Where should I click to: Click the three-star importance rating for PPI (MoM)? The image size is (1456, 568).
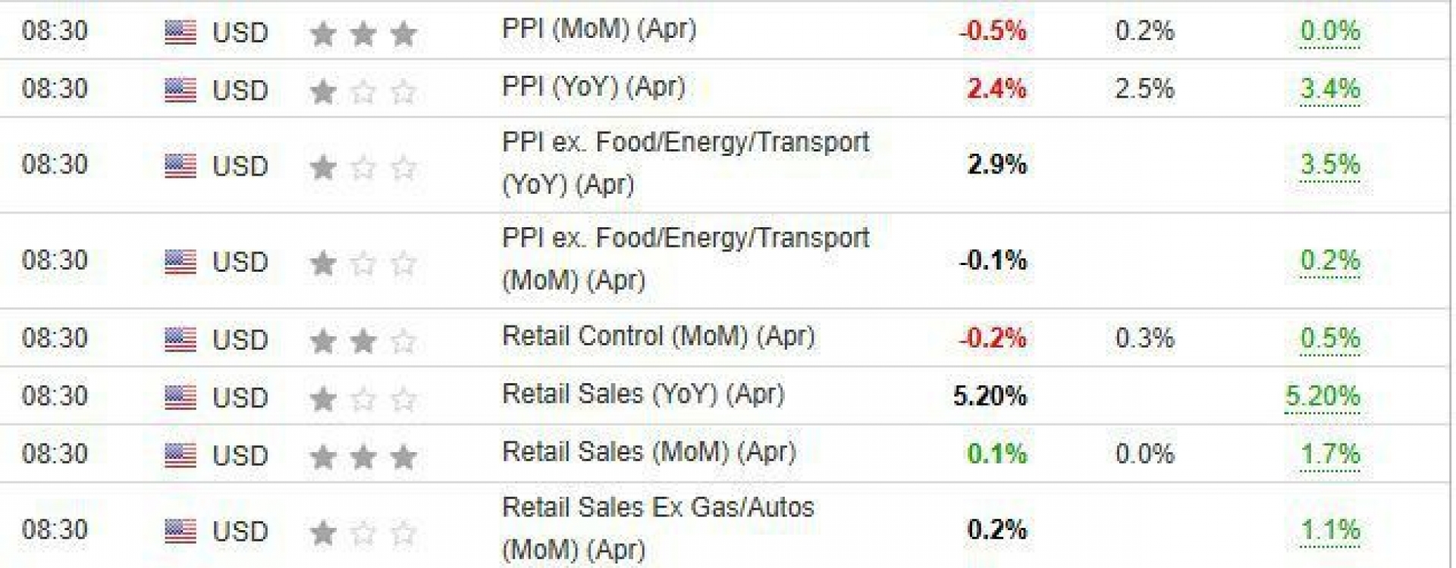[x=363, y=33]
